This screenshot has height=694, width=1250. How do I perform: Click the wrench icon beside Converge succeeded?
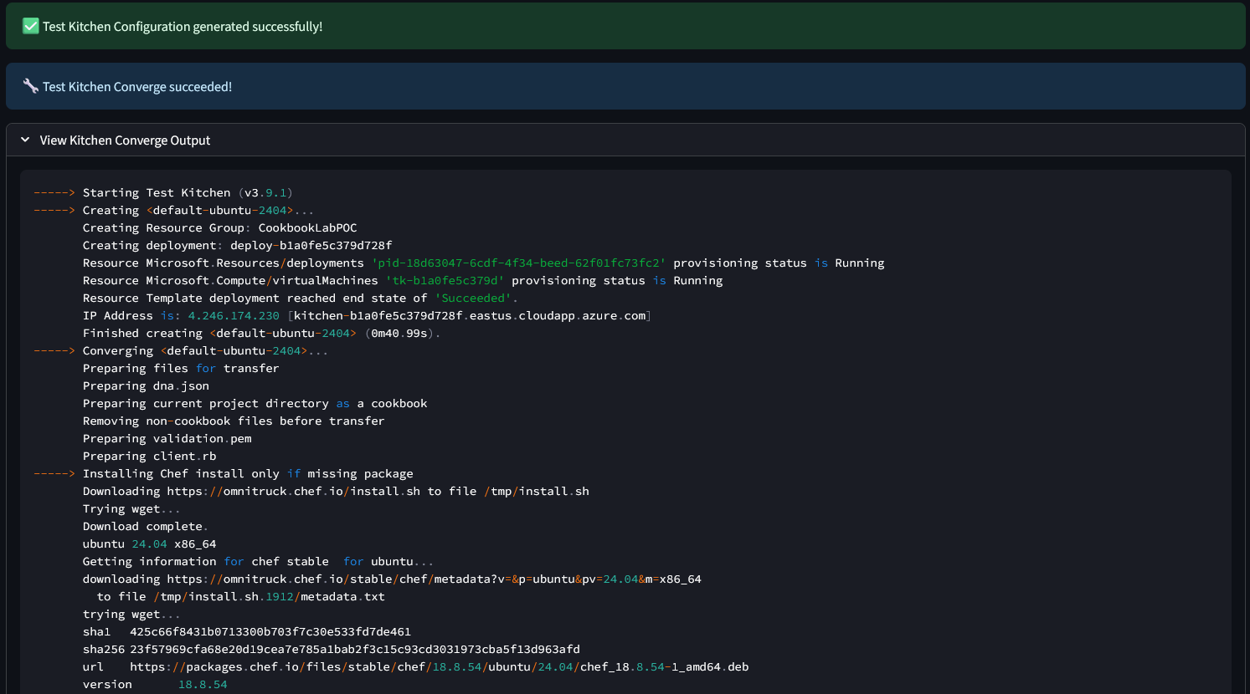(30, 86)
